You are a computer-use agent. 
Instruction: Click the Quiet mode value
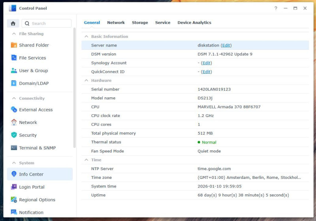209,151
